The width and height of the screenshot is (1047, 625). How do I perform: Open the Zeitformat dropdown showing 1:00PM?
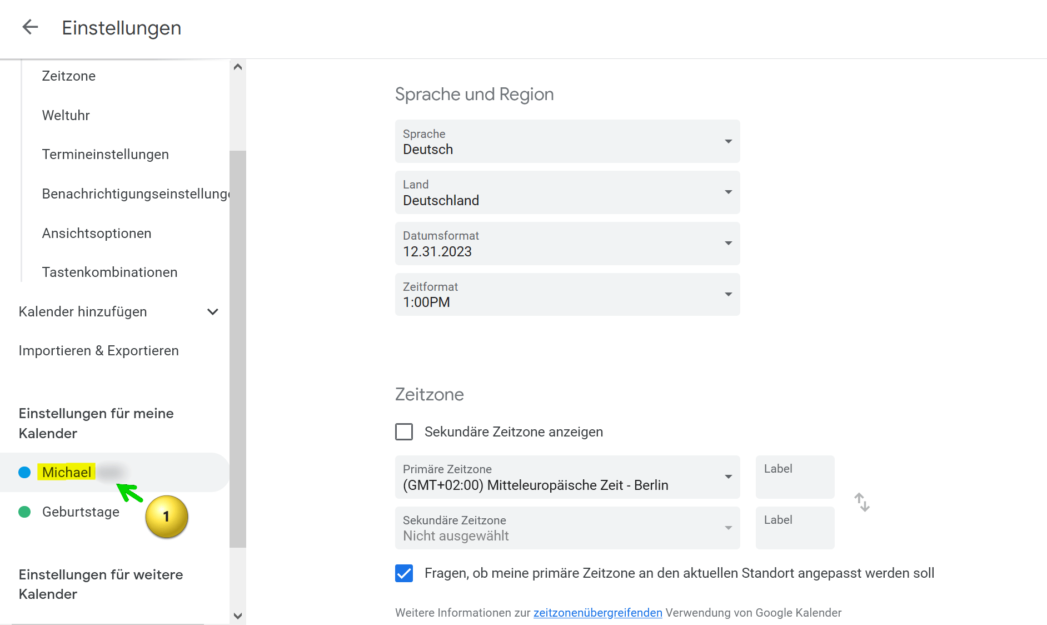[x=567, y=295]
